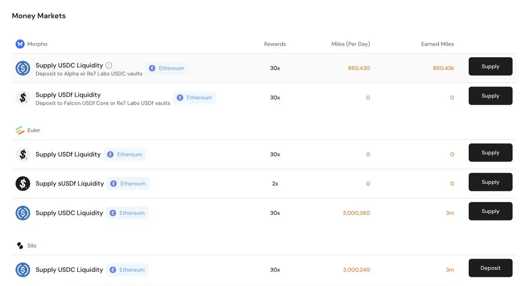Click the Euler protocol name label
This screenshot has width=529, height=286.
[34, 130]
